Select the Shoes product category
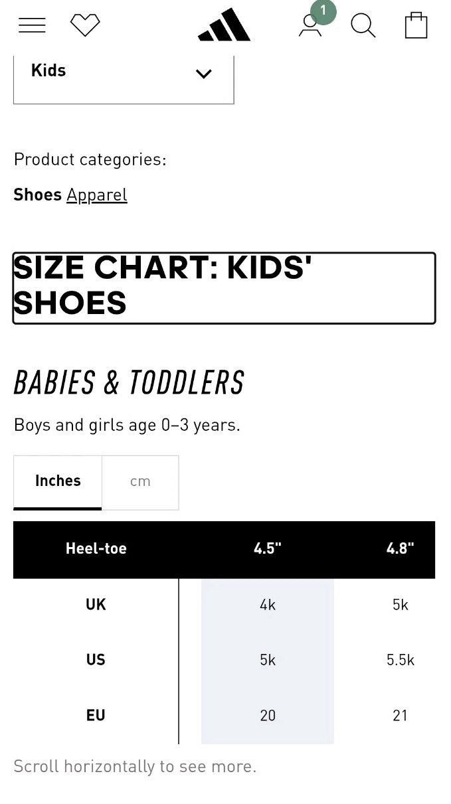 click(x=38, y=195)
